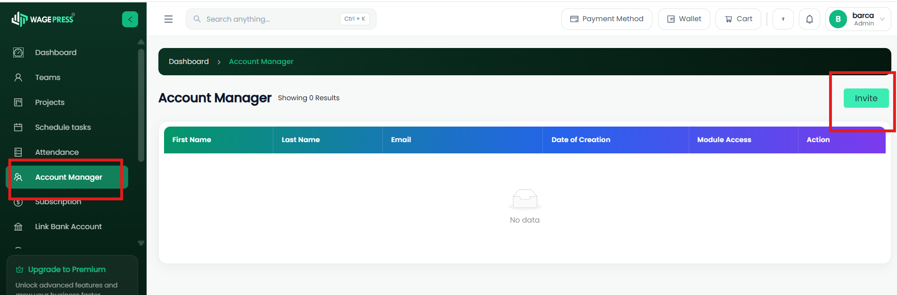Click the magnifier icon in the search bar
This screenshot has height=295, width=897.
197,19
